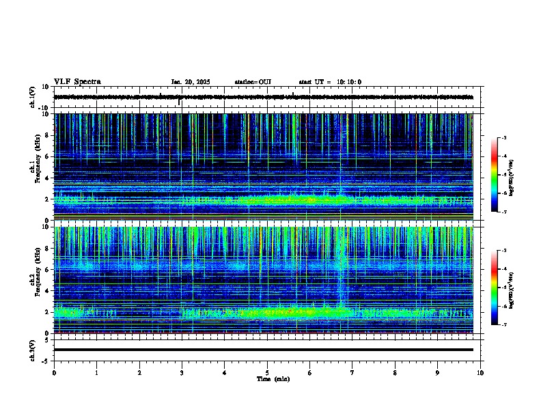Click the "-5" tick of ch.3(V) panel
Viewport: 541px width, 418px height.
pyautogui.click(x=46, y=361)
